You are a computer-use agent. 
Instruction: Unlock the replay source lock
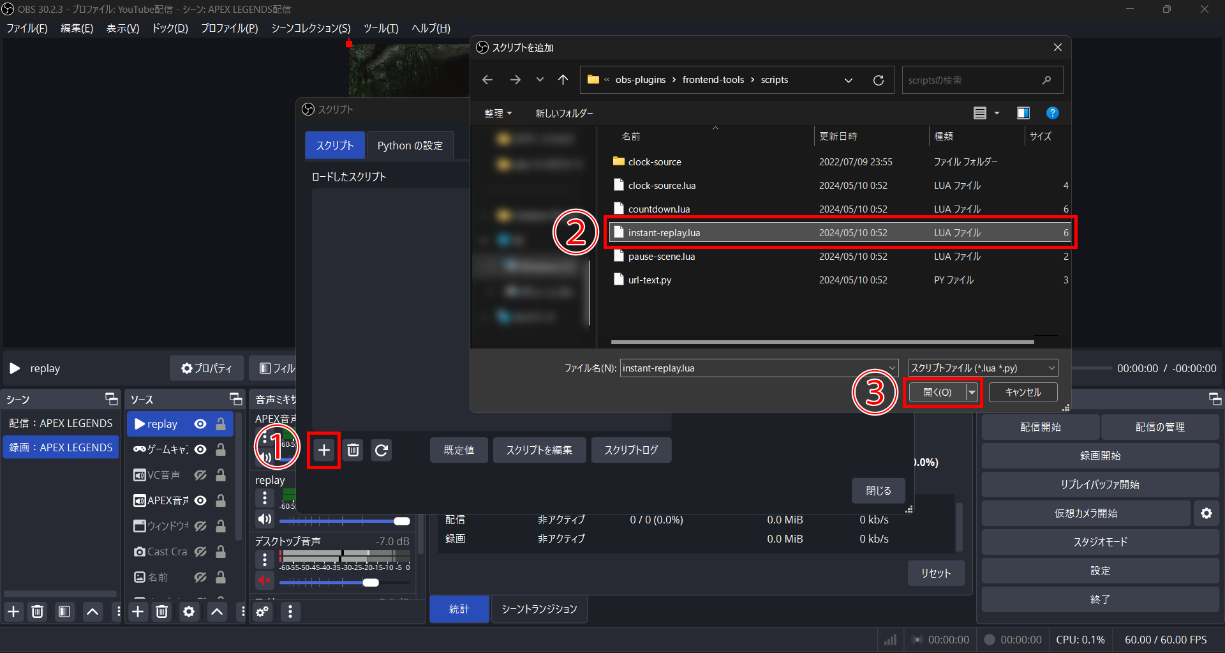221,424
